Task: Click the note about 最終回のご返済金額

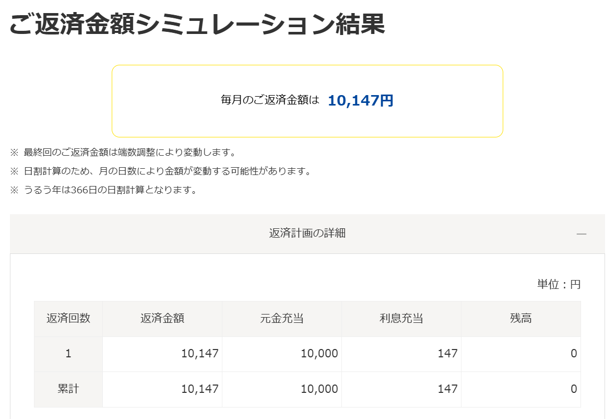Action: point(123,152)
